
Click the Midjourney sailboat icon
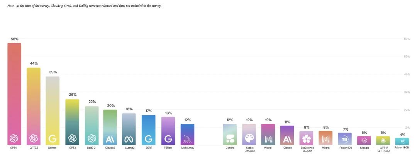(x=187, y=138)
